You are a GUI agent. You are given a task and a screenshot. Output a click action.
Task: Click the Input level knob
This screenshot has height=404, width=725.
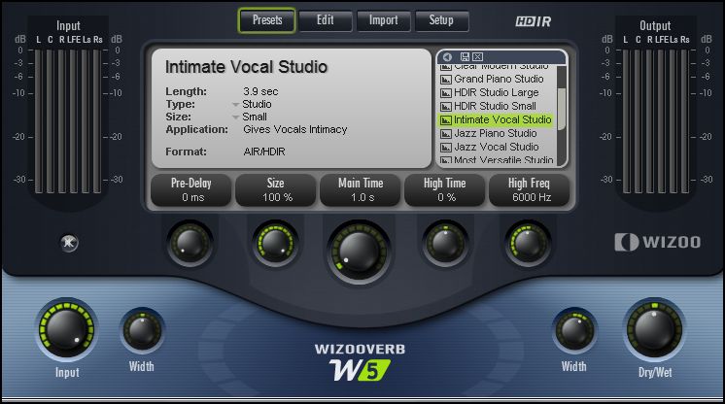(67, 330)
